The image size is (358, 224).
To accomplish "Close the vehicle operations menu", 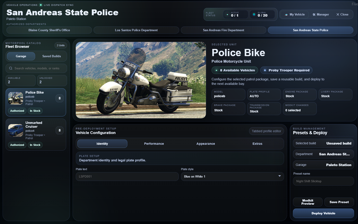I will pos(342,15).
